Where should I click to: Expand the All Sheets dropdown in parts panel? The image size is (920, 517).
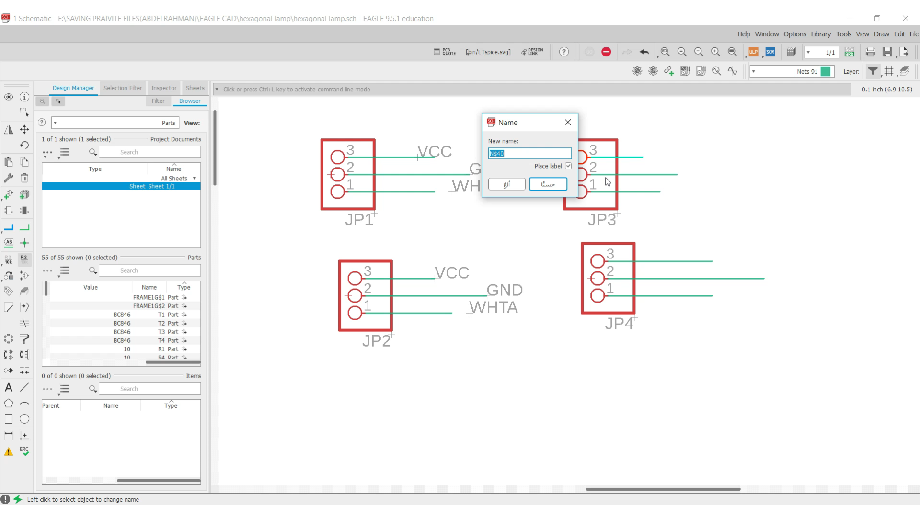click(x=195, y=178)
